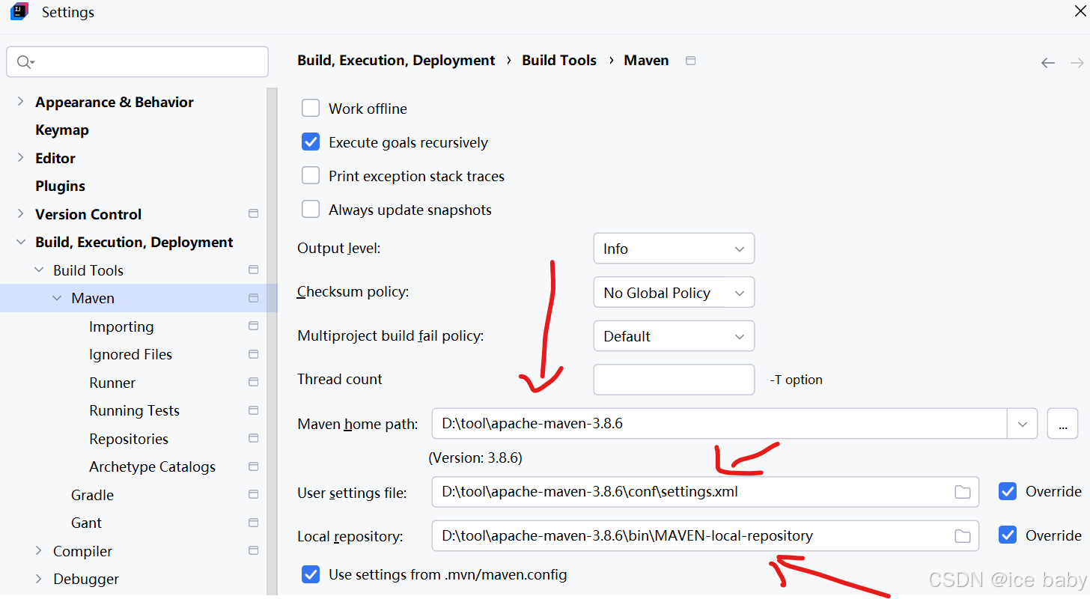Image resolution: width=1090 pixels, height=599 pixels.
Task: Collapse the Maven tree node
Action: [57, 298]
